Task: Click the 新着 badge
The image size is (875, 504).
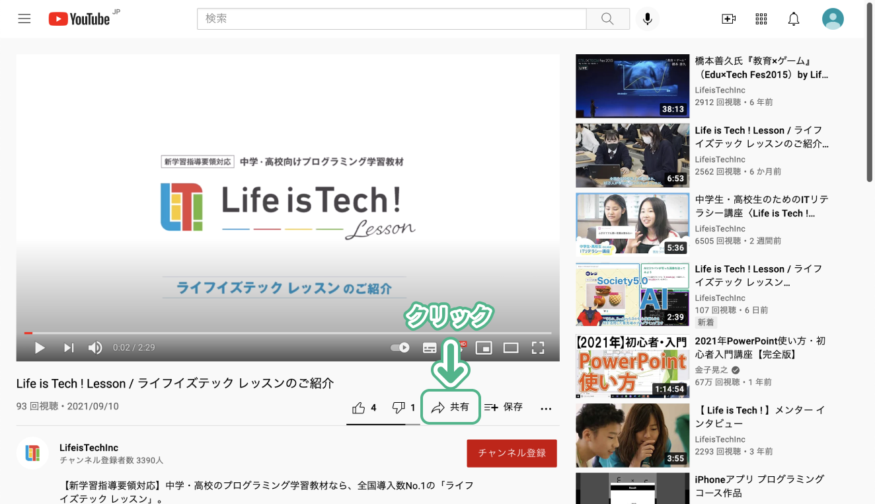Action: point(706,322)
